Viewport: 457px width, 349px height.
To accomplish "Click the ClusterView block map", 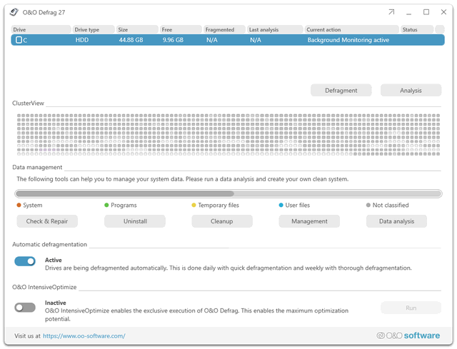I will (228, 133).
